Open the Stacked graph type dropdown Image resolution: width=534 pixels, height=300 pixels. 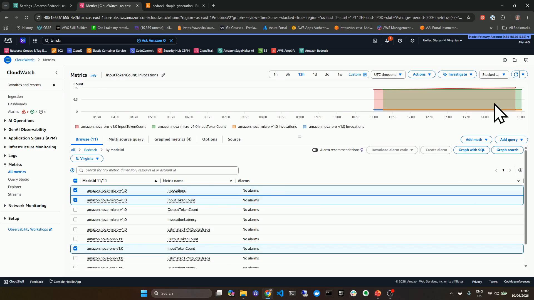click(x=494, y=74)
